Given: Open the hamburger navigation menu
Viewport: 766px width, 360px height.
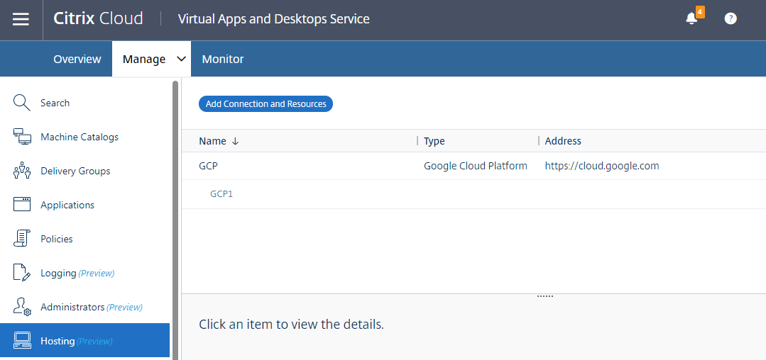Looking at the screenshot, I should pyautogui.click(x=21, y=19).
